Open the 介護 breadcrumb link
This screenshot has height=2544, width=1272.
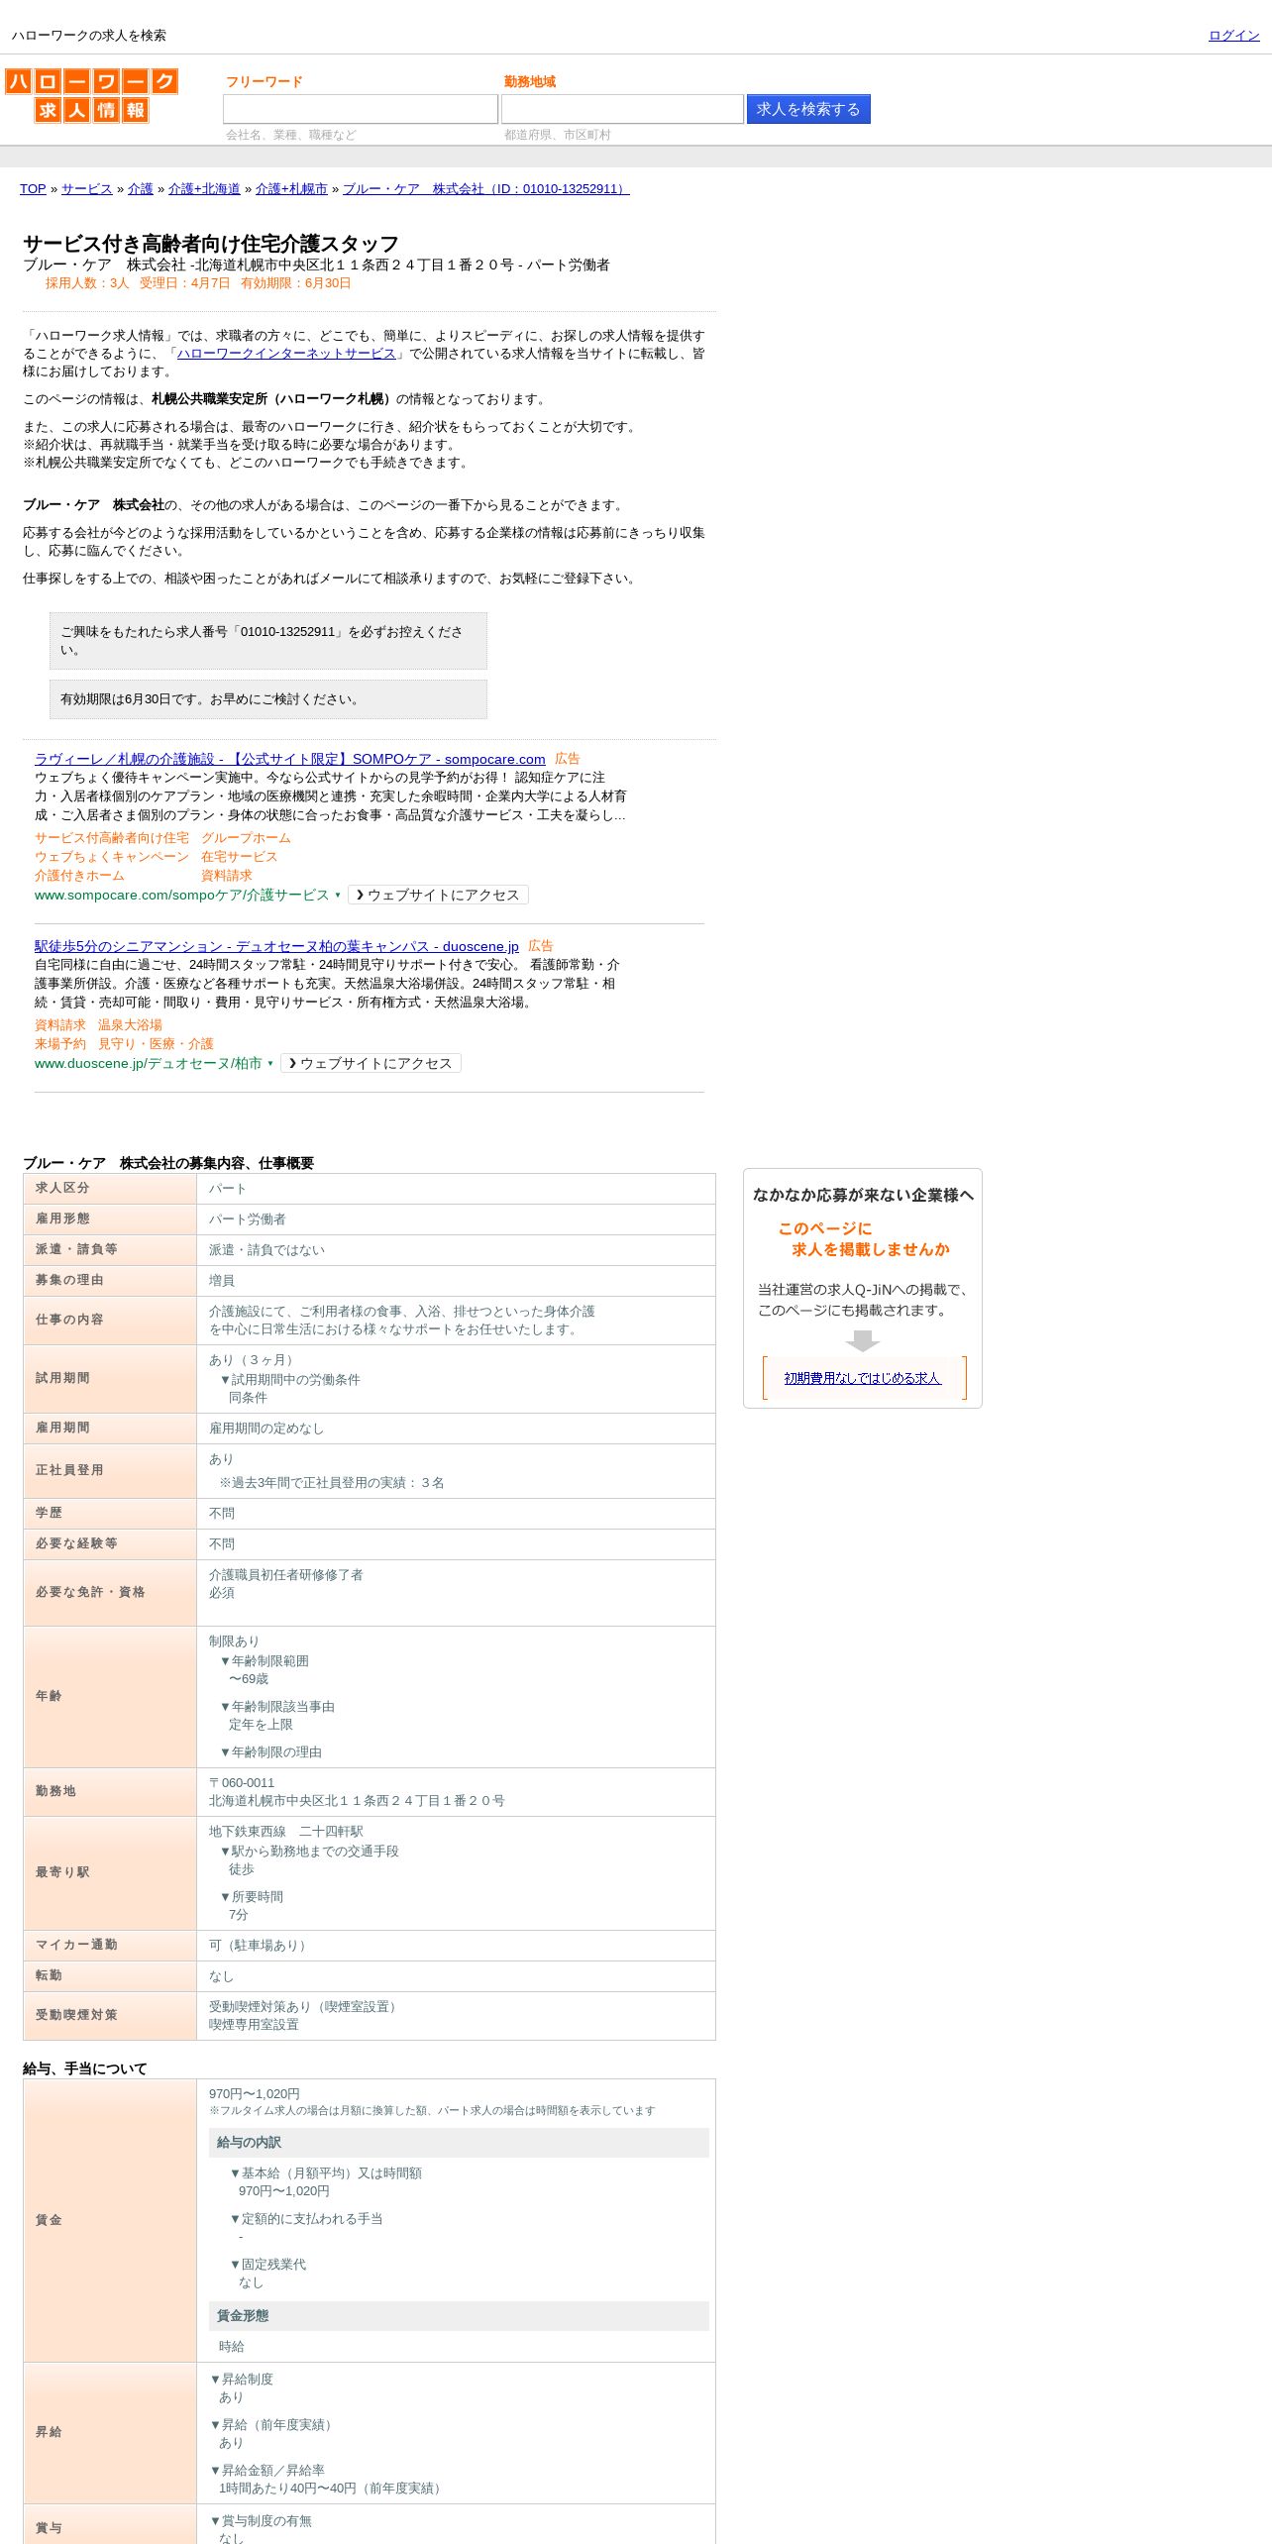(141, 189)
